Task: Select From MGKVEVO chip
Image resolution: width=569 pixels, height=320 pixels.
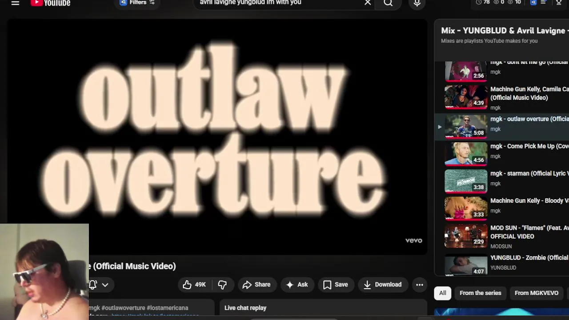Action: 536,293
